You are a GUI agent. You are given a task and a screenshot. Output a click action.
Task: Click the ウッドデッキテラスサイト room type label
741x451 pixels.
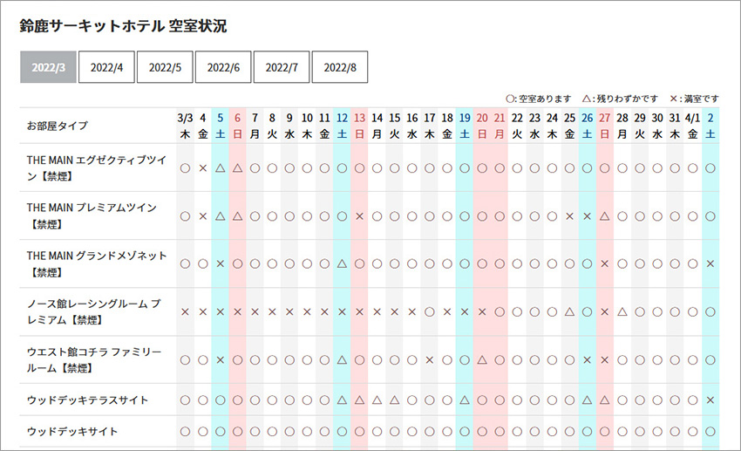tap(88, 400)
